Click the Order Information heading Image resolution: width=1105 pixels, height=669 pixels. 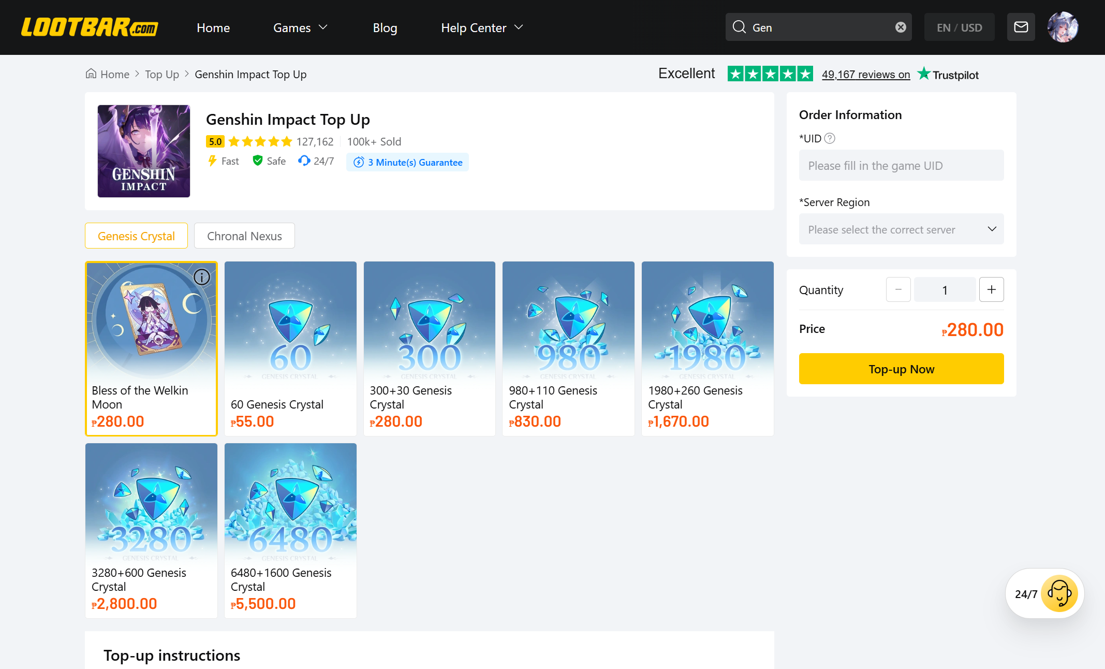[850, 114]
